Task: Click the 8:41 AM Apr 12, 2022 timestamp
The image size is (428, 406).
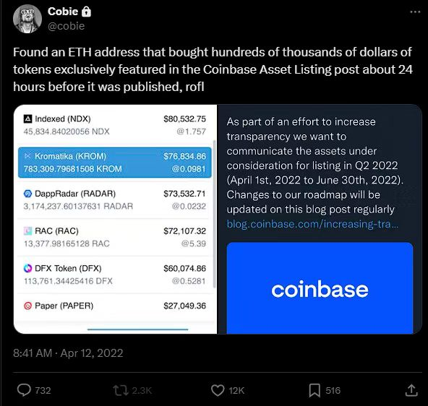Action: pos(68,353)
